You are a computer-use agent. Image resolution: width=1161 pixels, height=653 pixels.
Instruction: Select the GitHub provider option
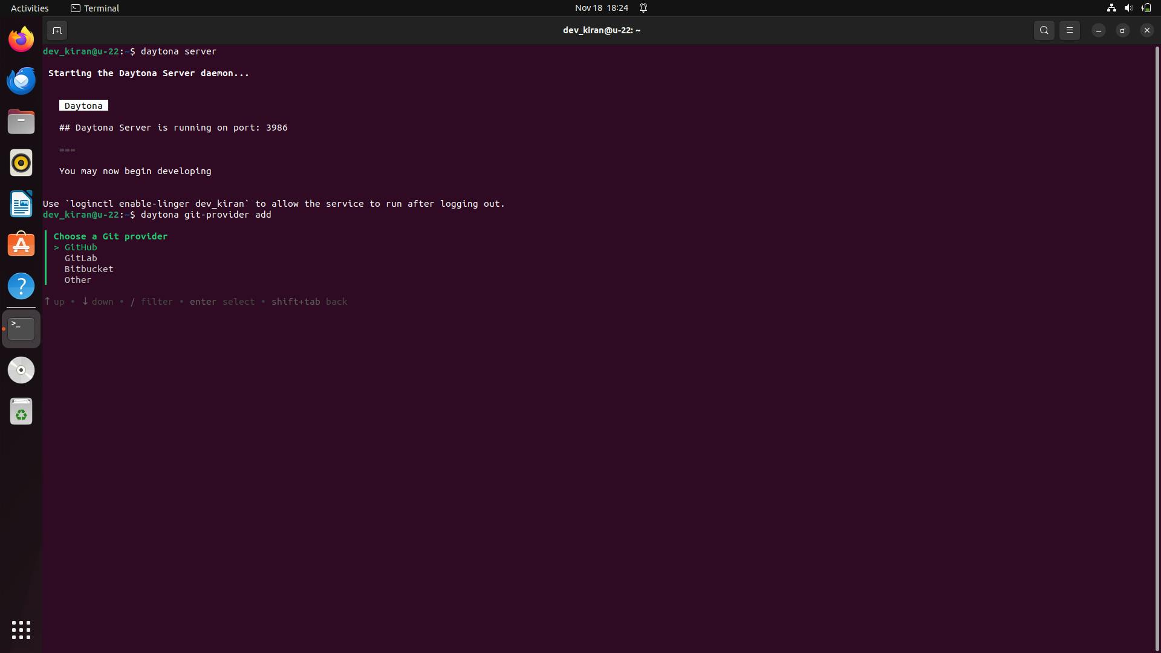80,247
